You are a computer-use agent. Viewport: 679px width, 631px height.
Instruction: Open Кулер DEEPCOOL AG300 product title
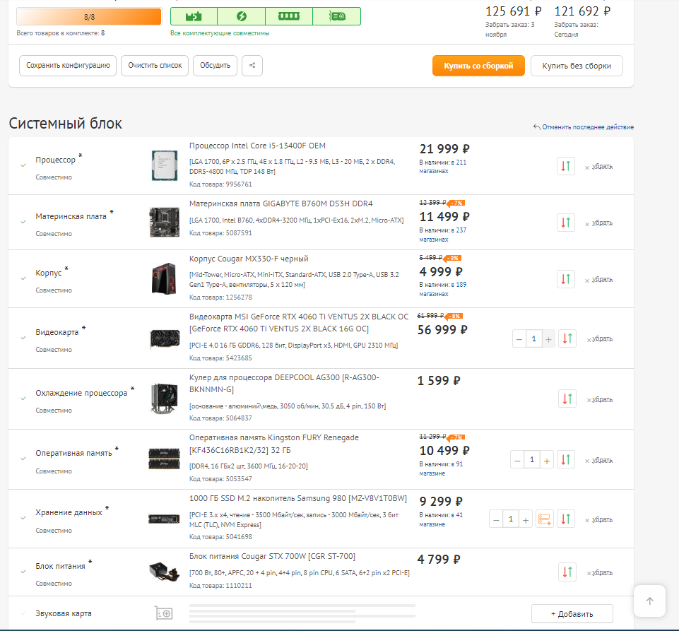pyautogui.click(x=284, y=383)
